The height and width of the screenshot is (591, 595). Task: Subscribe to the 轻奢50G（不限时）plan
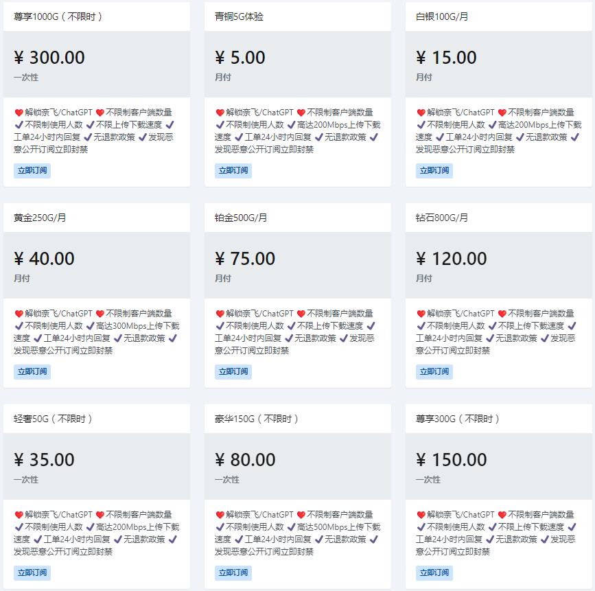(x=32, y=572)
